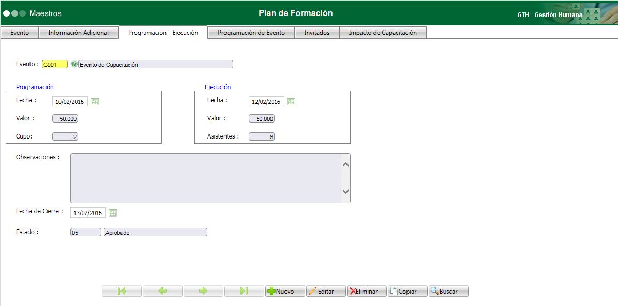The width and height of the screenshot is (618, 306).
Task: Click the Evento code field C001
Action: 55,64
